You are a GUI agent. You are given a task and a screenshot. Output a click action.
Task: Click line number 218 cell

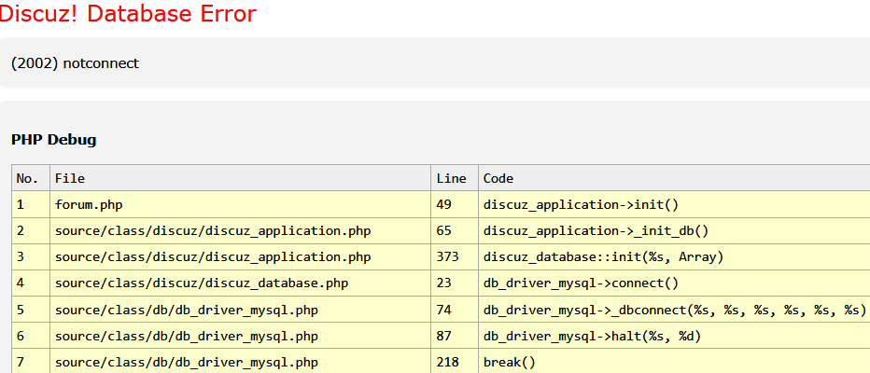tap(455, 362)
